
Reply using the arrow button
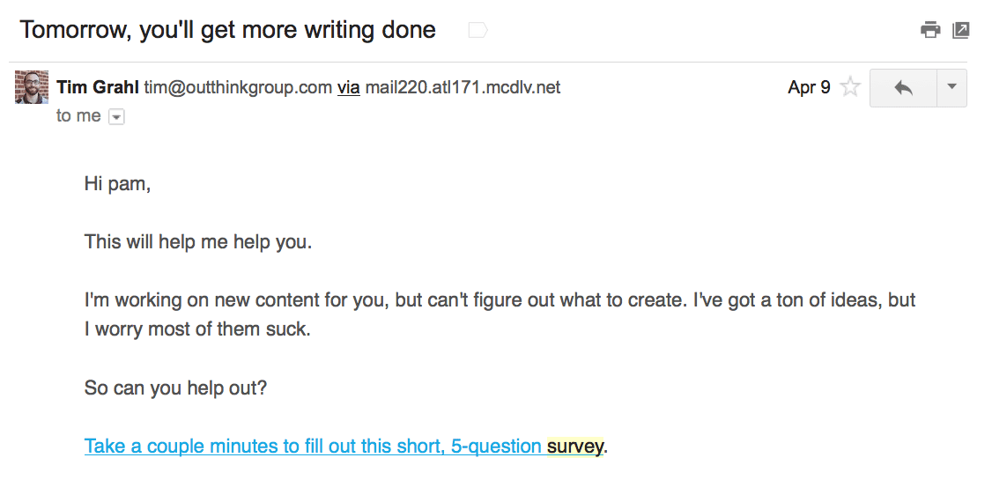(x=903, y=88)
